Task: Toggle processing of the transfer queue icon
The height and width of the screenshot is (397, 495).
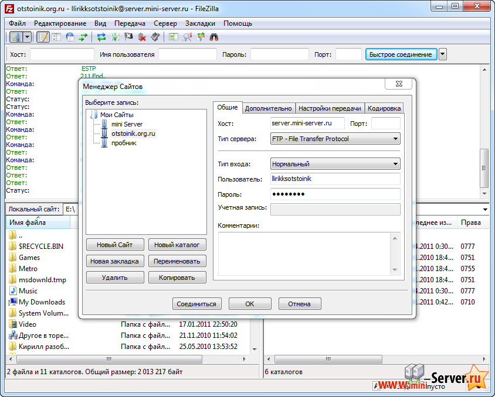Action: (x=115, y=37)
